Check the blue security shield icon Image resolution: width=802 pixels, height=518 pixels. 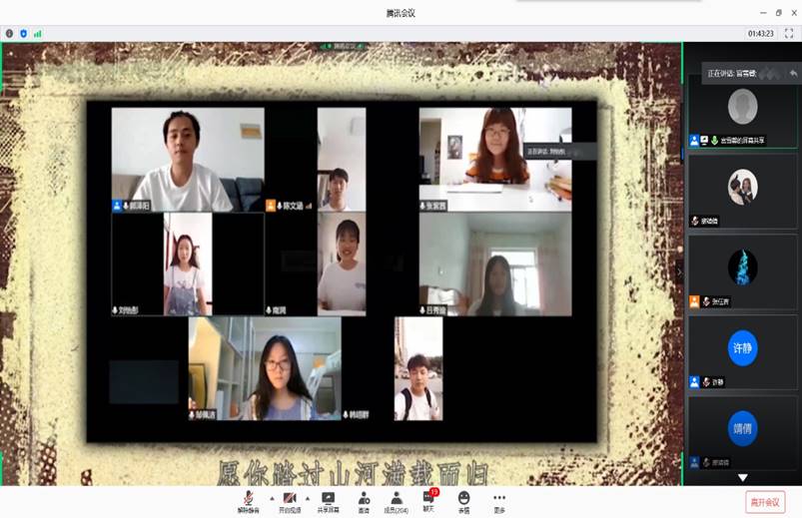coord(23,33)
